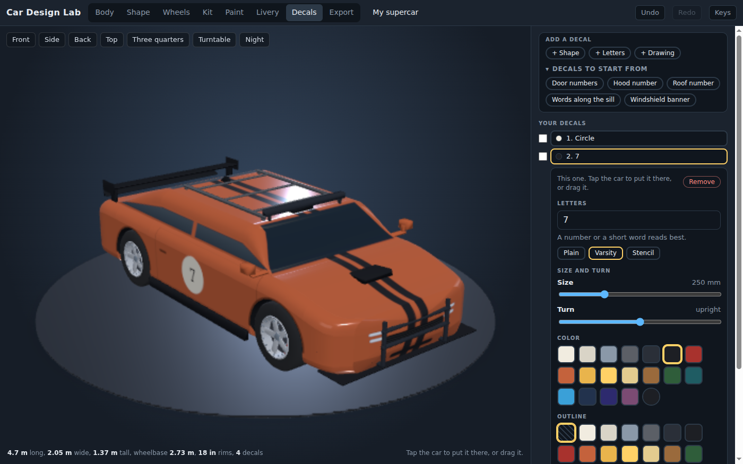Collapse the Decals to start from section
The width and height of the screenshot is (743, 464).
click(x=597, y=69)
